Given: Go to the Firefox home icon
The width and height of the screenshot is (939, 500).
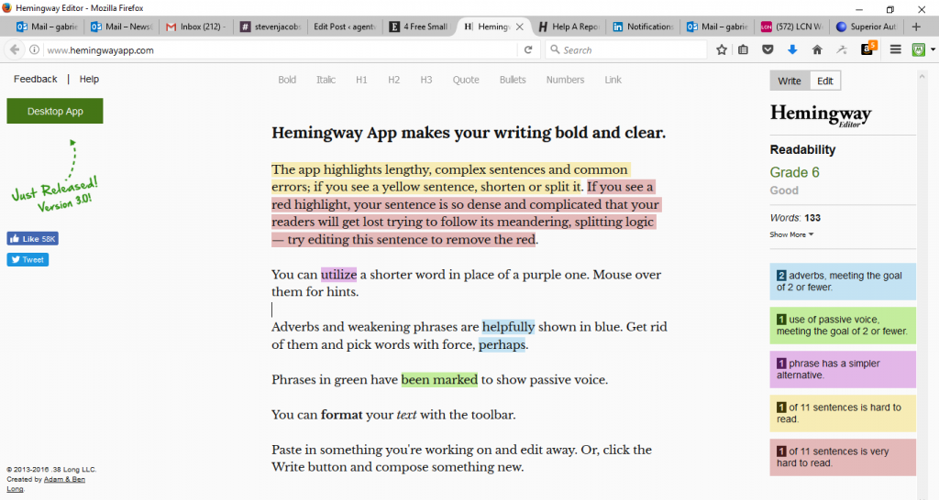Looking at the screenshot, I should [817, 49].
